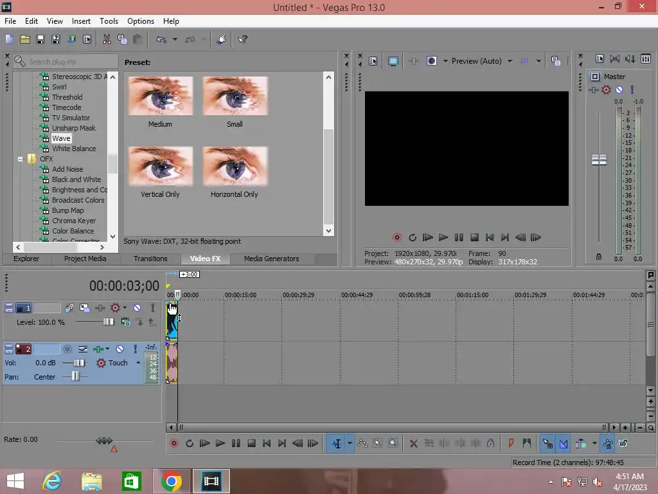Open Google Chrome from the taskbar
This screenshot has height=494, width=658.
coord(171,481)
